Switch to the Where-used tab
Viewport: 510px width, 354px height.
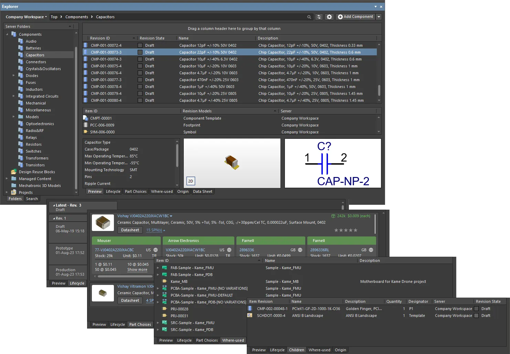click(x=162, y=191)
